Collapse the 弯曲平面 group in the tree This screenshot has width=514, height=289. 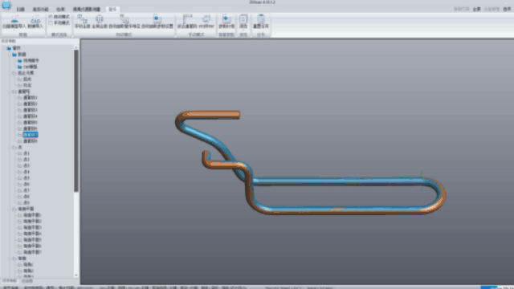(10, 209)
